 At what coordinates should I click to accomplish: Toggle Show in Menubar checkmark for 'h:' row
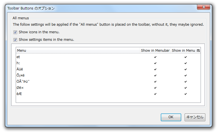[155, 63]
